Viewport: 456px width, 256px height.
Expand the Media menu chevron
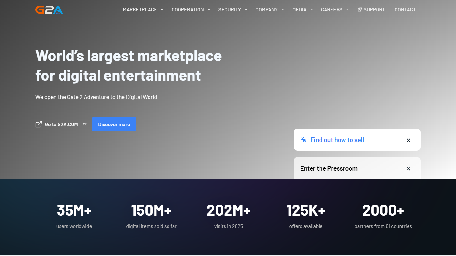312,9
